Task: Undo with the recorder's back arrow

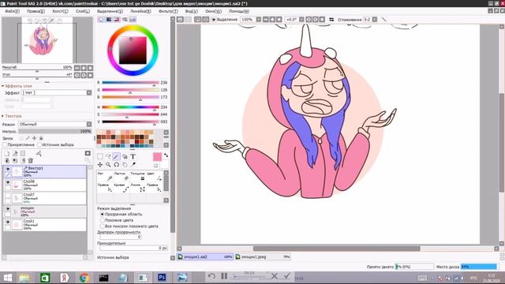Action: pos(211,276)
